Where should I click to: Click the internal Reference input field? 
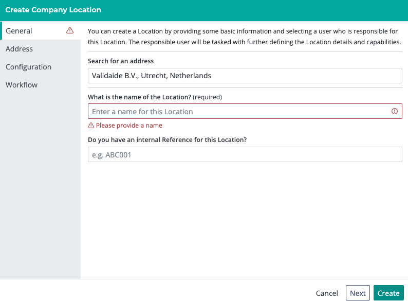[245, 154]
